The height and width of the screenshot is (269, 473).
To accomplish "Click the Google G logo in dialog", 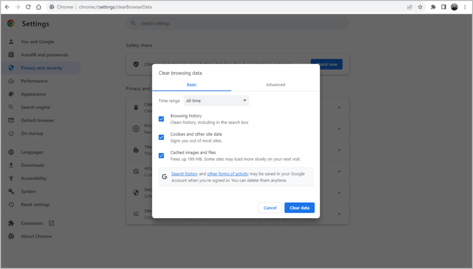I will 164,177.
